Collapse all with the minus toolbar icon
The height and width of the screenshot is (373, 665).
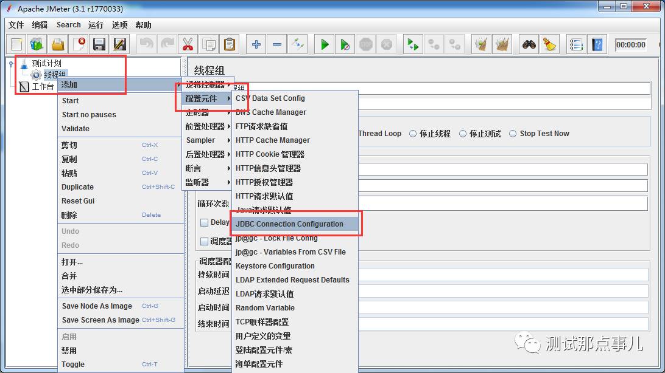click(x=277, y=44)
